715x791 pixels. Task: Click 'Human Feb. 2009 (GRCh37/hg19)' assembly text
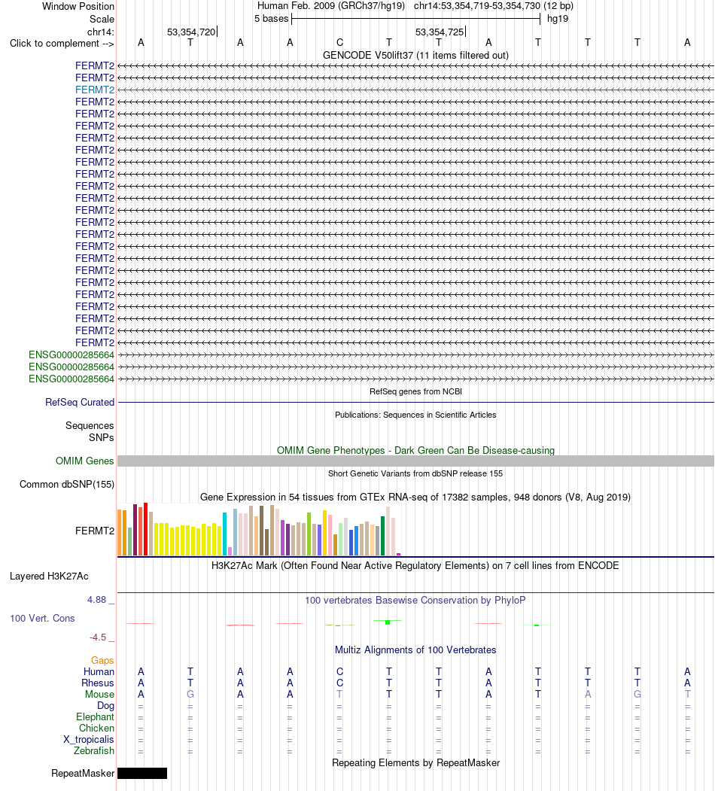[331, 6]
